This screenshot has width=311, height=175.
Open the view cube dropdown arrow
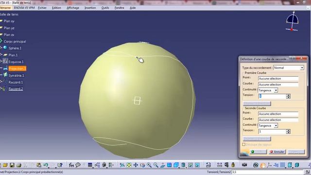pos(179,167)
